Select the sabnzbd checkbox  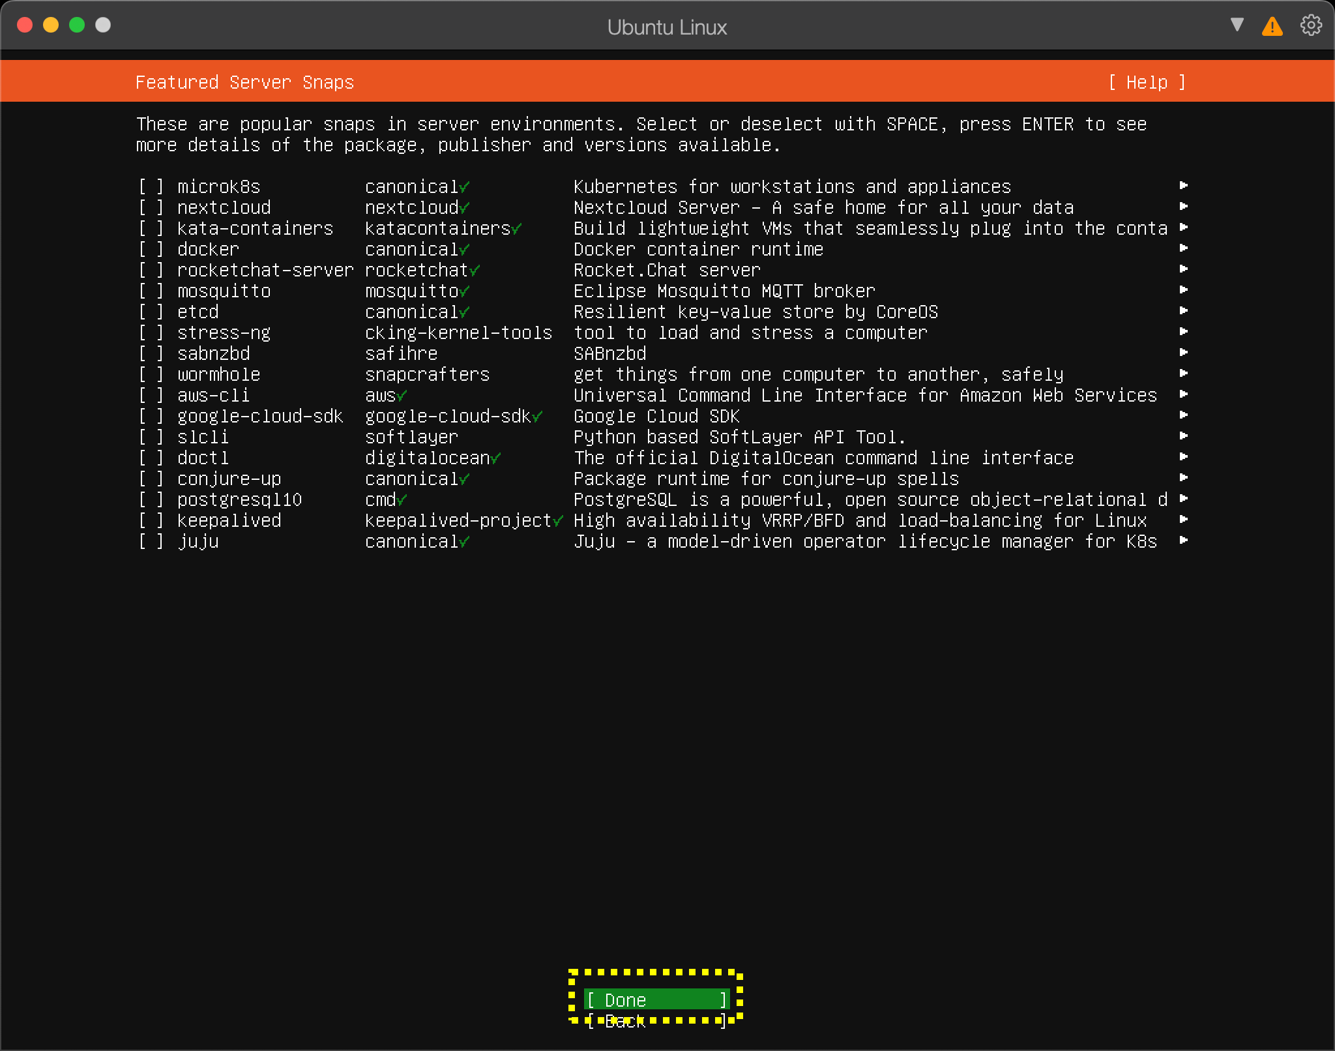pos(151,354)
